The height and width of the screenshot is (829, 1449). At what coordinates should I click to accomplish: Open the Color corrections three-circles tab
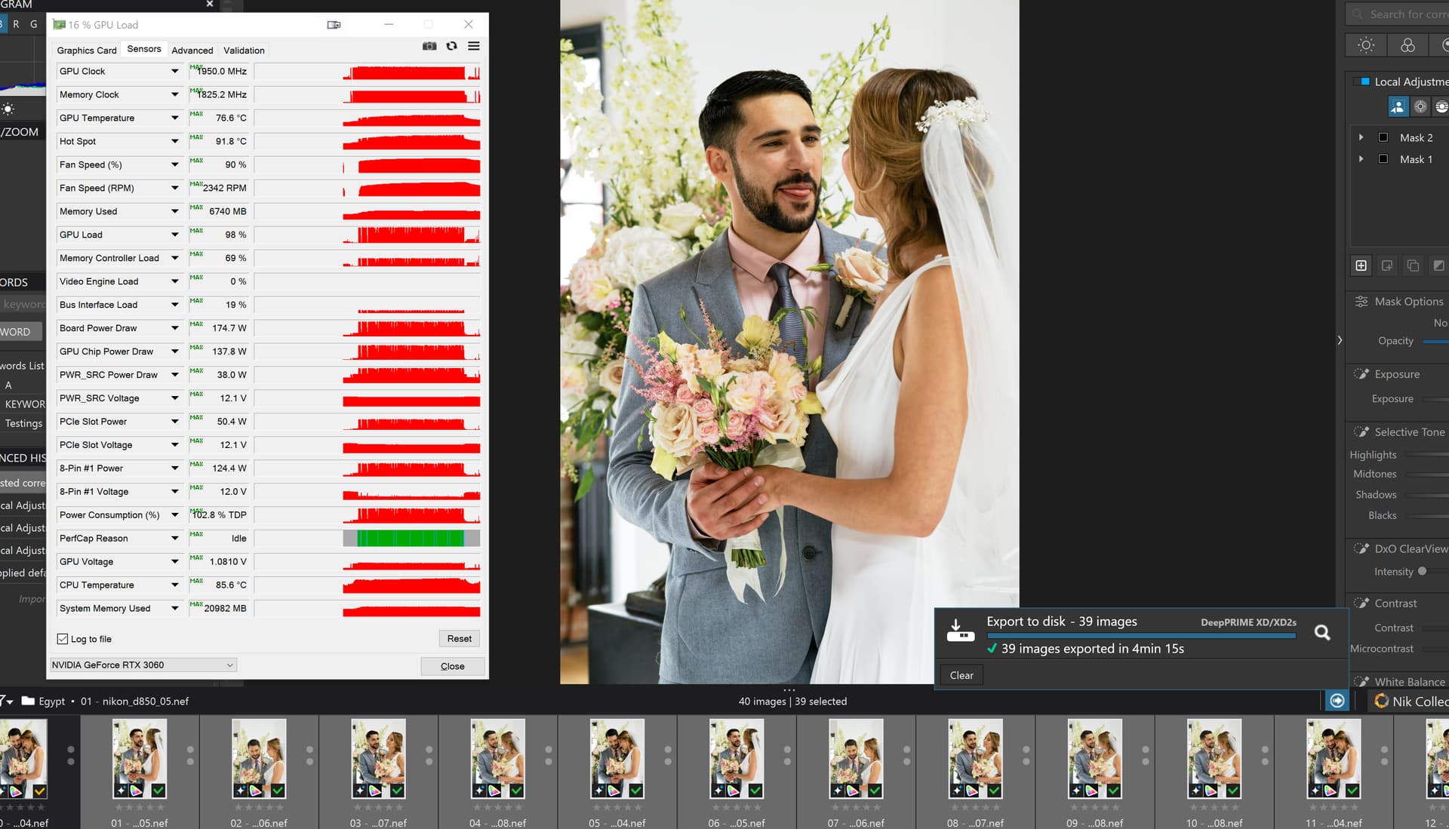point(1407,45)
